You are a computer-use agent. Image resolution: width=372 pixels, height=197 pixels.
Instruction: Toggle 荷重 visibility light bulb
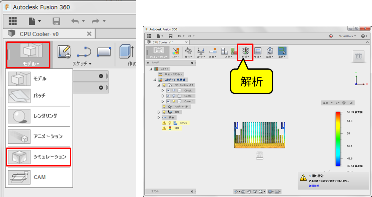click(x=164, y=112)
